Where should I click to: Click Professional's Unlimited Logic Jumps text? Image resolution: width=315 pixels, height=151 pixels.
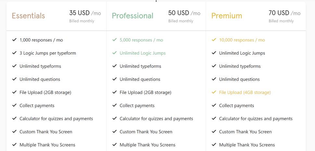coord(143,53)
